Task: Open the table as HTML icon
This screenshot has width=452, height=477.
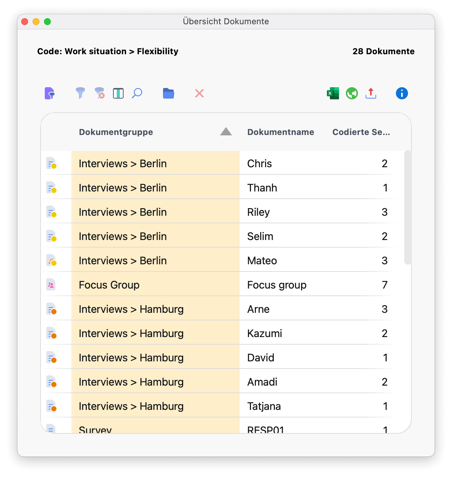Action: [x=352, y=93]
